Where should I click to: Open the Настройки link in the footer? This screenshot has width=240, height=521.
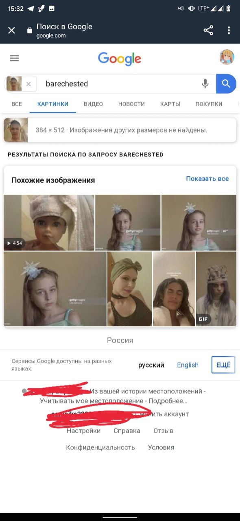(83, 431)
